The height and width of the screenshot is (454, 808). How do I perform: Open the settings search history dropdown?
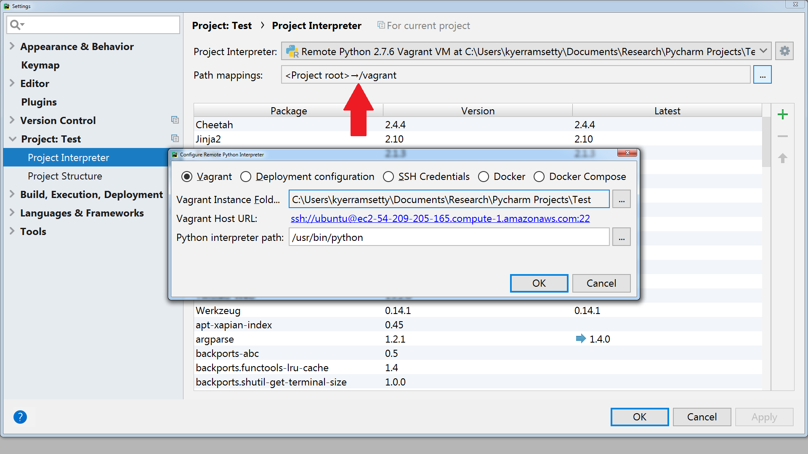[22, 25]
